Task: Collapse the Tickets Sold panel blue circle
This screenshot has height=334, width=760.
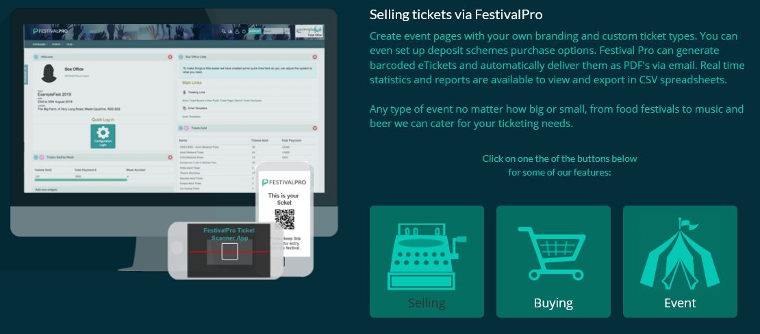Action: pyautogui.click(x=180, y=128)
